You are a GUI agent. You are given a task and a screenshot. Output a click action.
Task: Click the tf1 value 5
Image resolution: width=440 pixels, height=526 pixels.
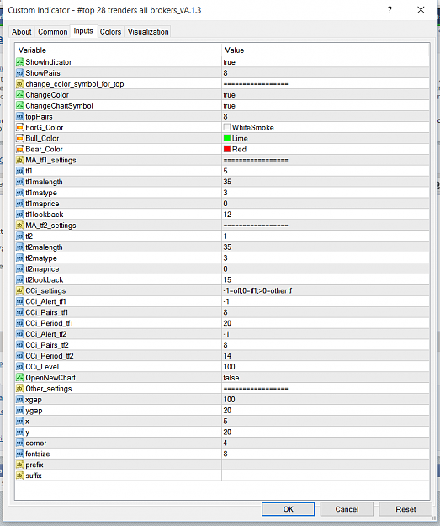[225, 171]
